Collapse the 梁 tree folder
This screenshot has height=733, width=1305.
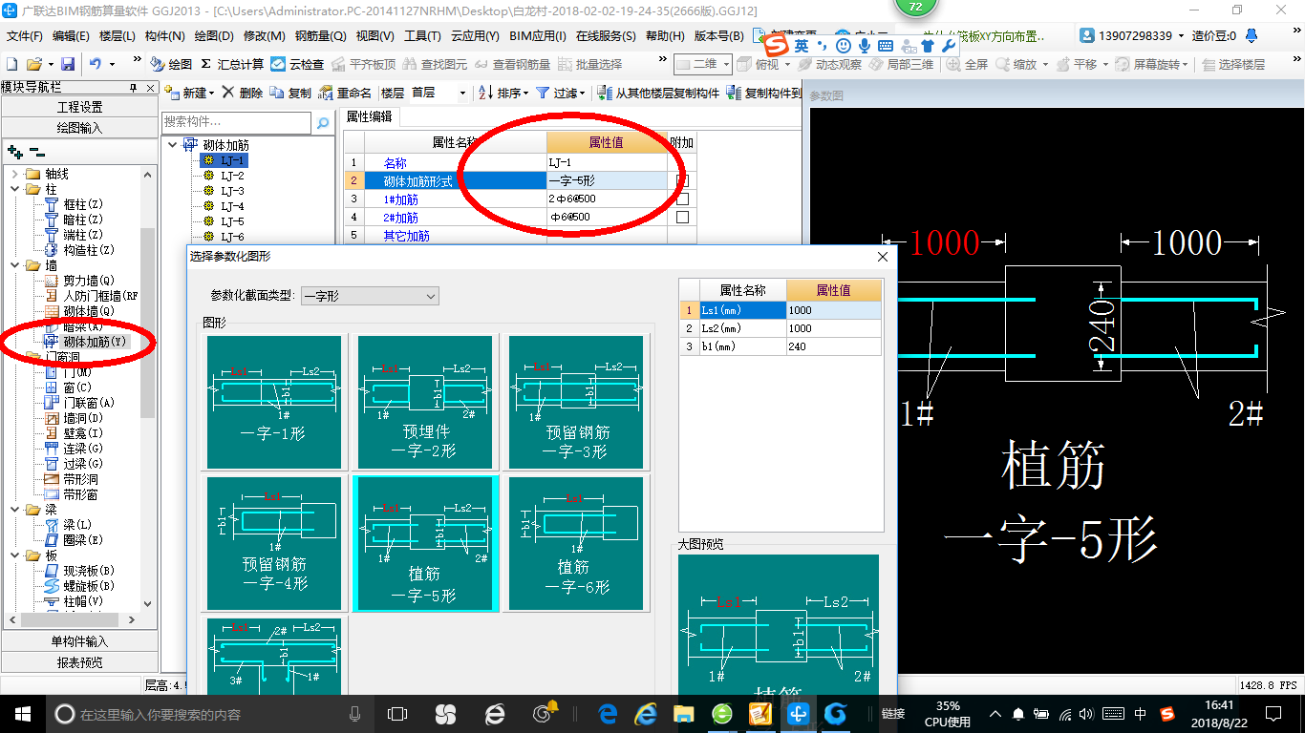click(x=14, y=510)
